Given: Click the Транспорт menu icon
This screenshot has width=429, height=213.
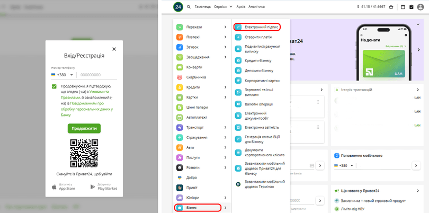Looking at the screenshot, I should pyautogui.click(x=180, y=127).
